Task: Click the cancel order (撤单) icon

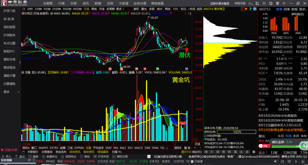Action: [x=30, y=156]
